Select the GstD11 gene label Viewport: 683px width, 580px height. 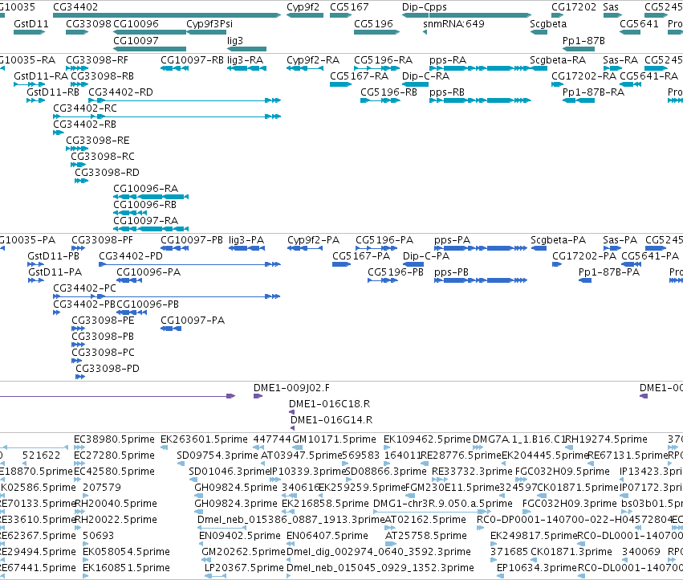pyautogui.click(x=31, y=23)
